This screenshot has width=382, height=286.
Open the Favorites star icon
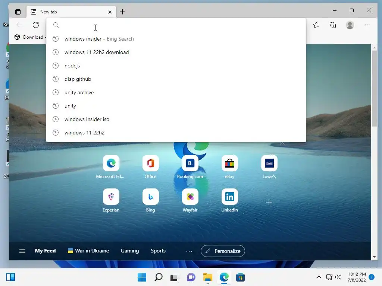(316, 25)
